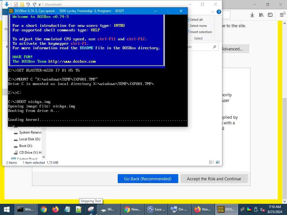The height and width of the screenshot is (215, 287).
Task: Launch the pinned Firefox icon on the taskbar
Action: pyautogui.click(x=55, y=209)
